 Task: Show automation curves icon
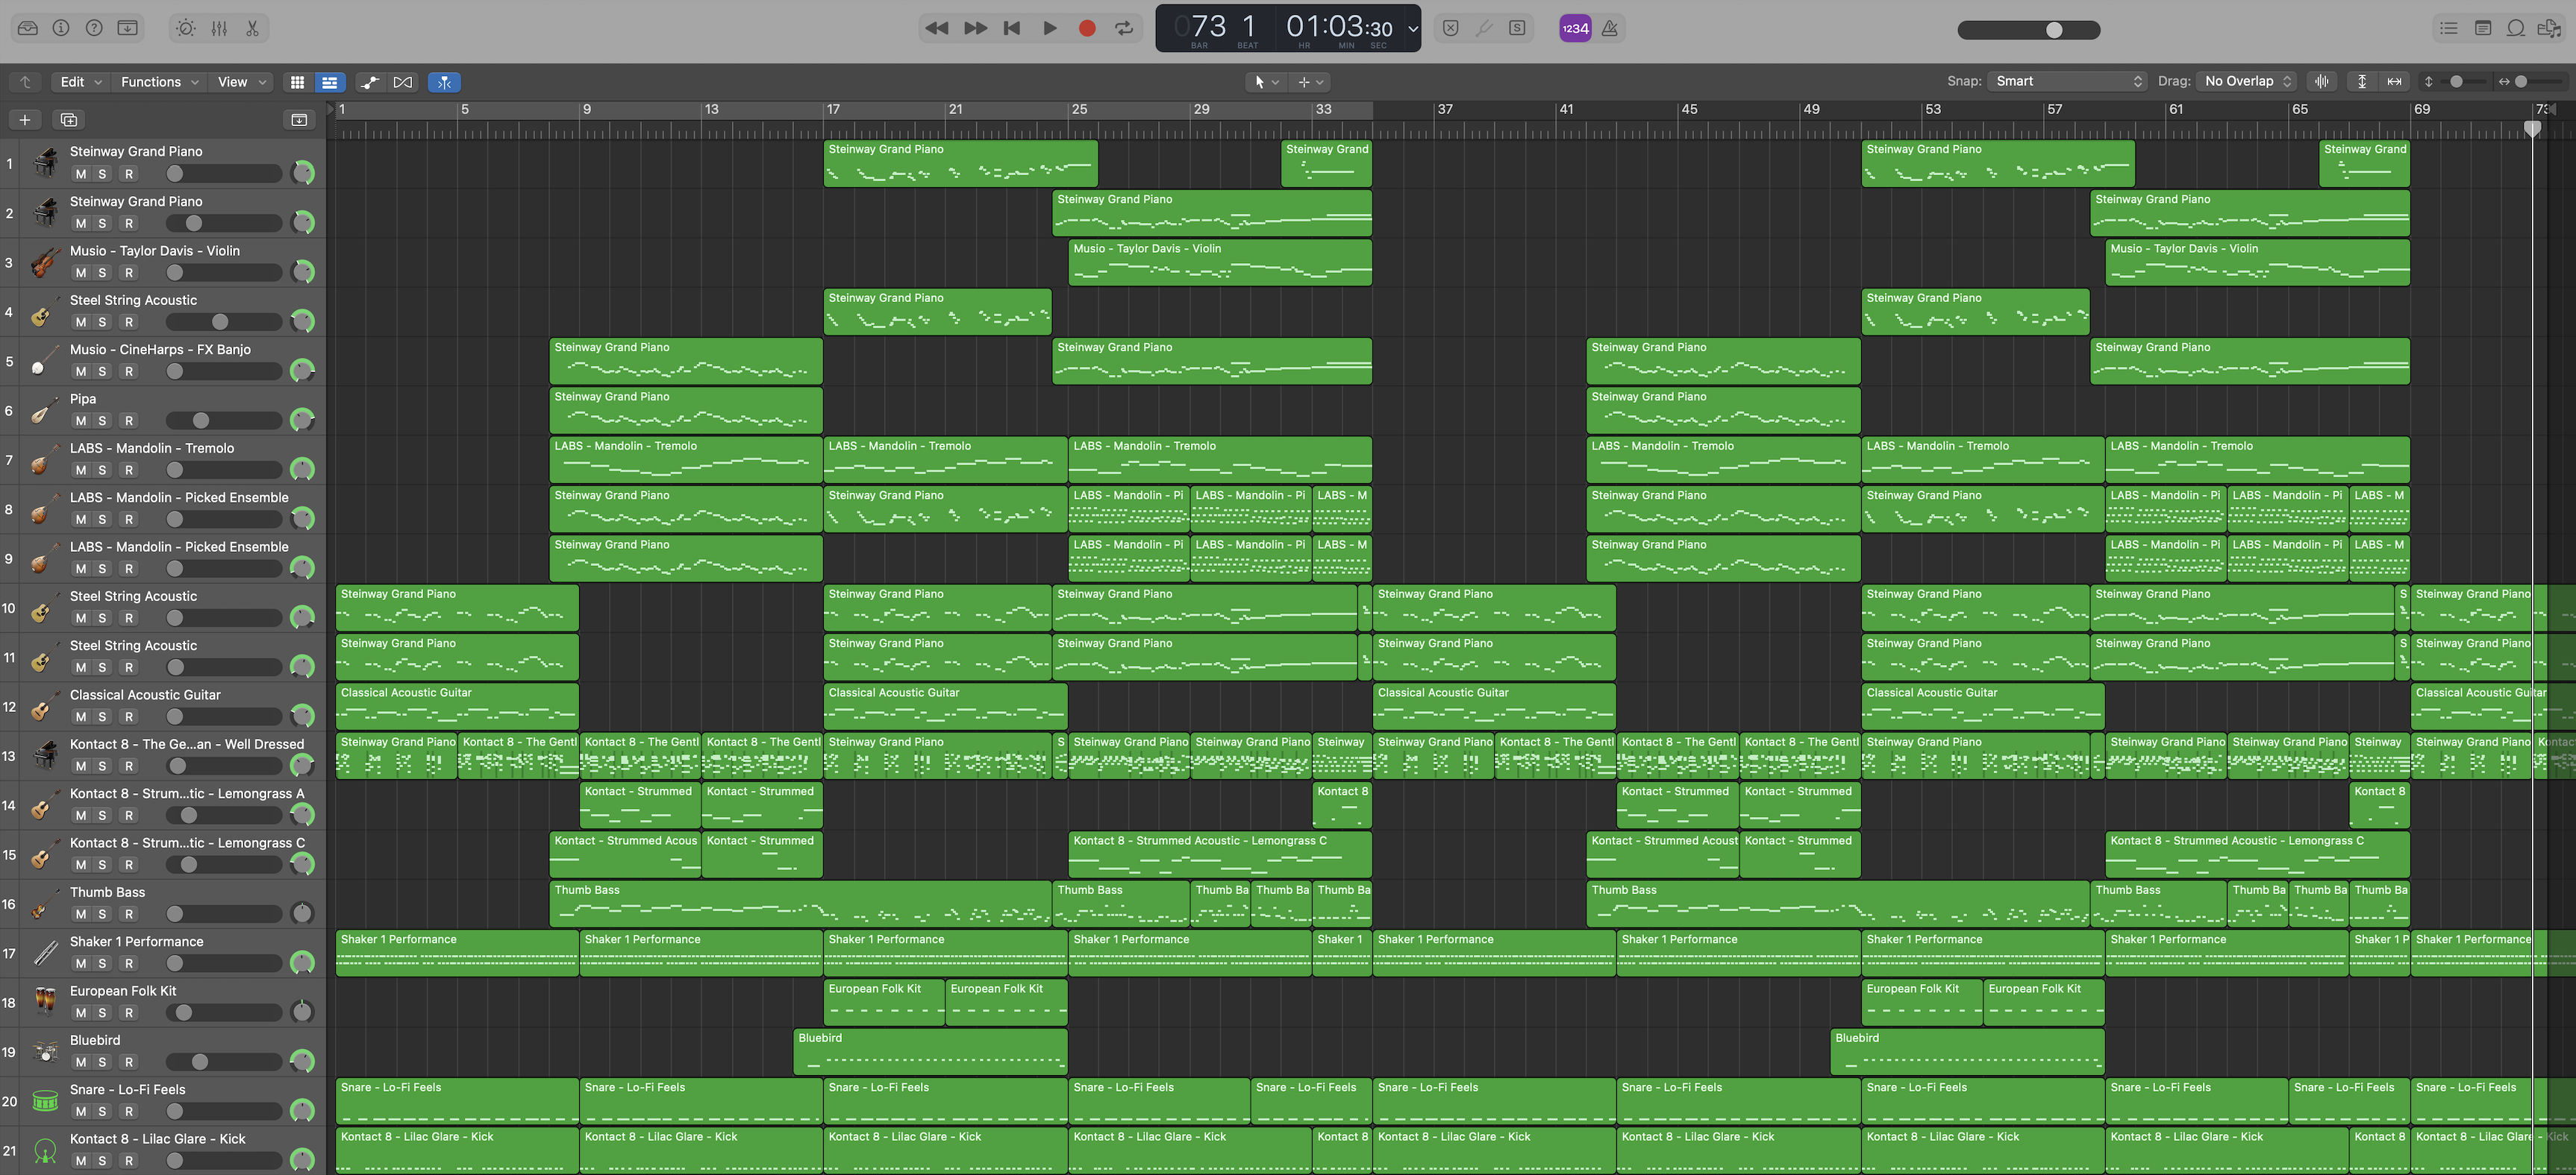click(370, 82)
